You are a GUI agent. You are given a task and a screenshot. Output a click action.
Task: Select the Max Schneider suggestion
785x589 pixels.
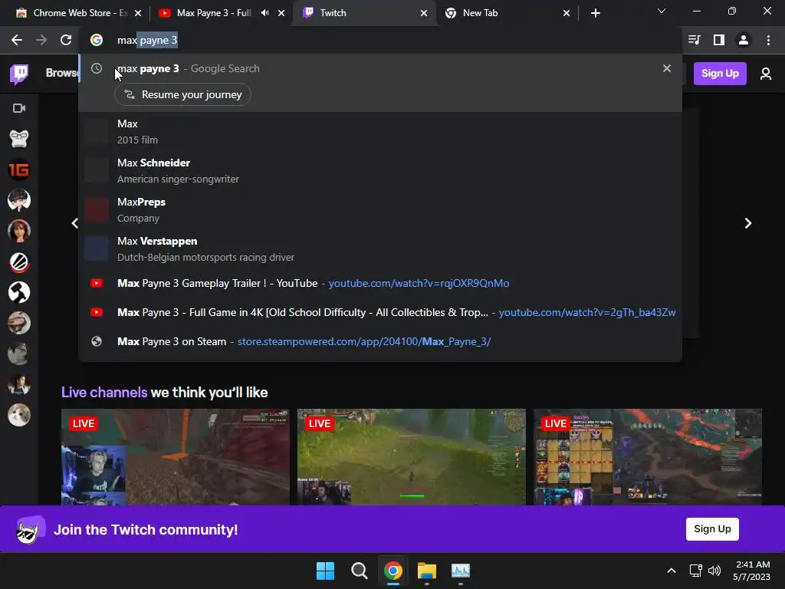pos(380,171)
